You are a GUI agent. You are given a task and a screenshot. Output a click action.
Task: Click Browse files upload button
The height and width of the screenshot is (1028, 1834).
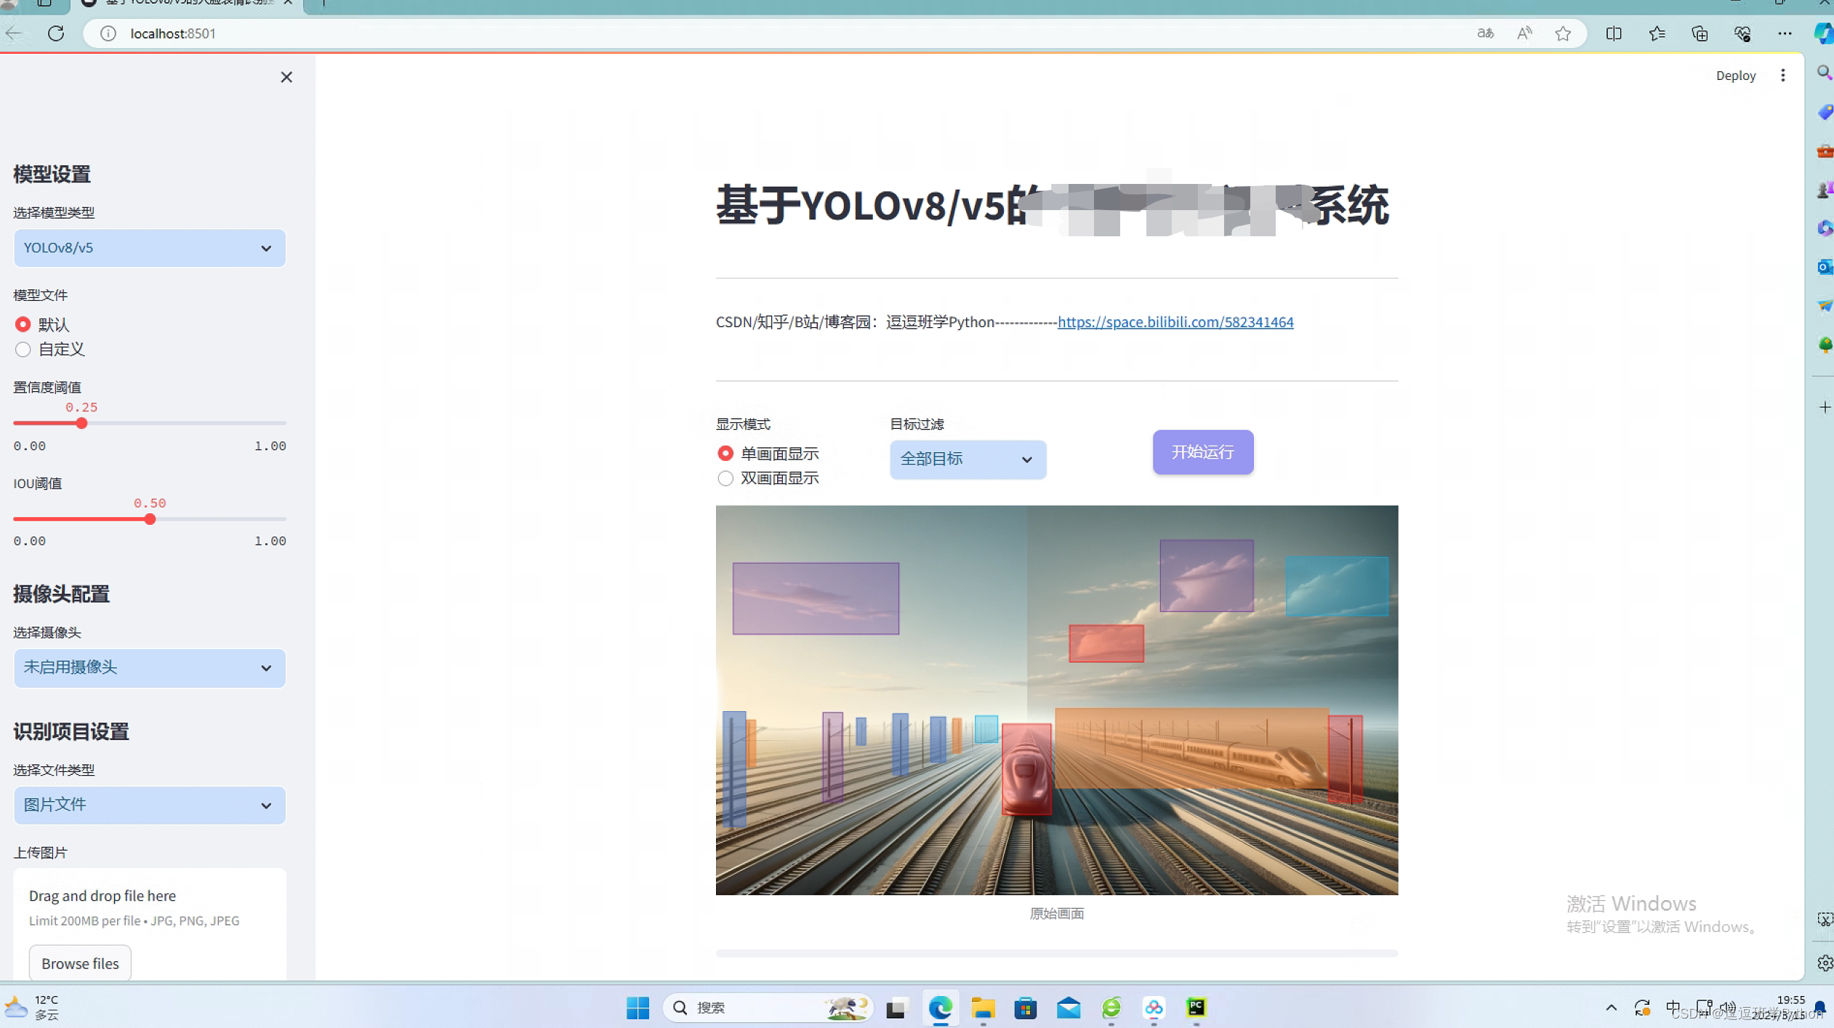pos(80,963)
